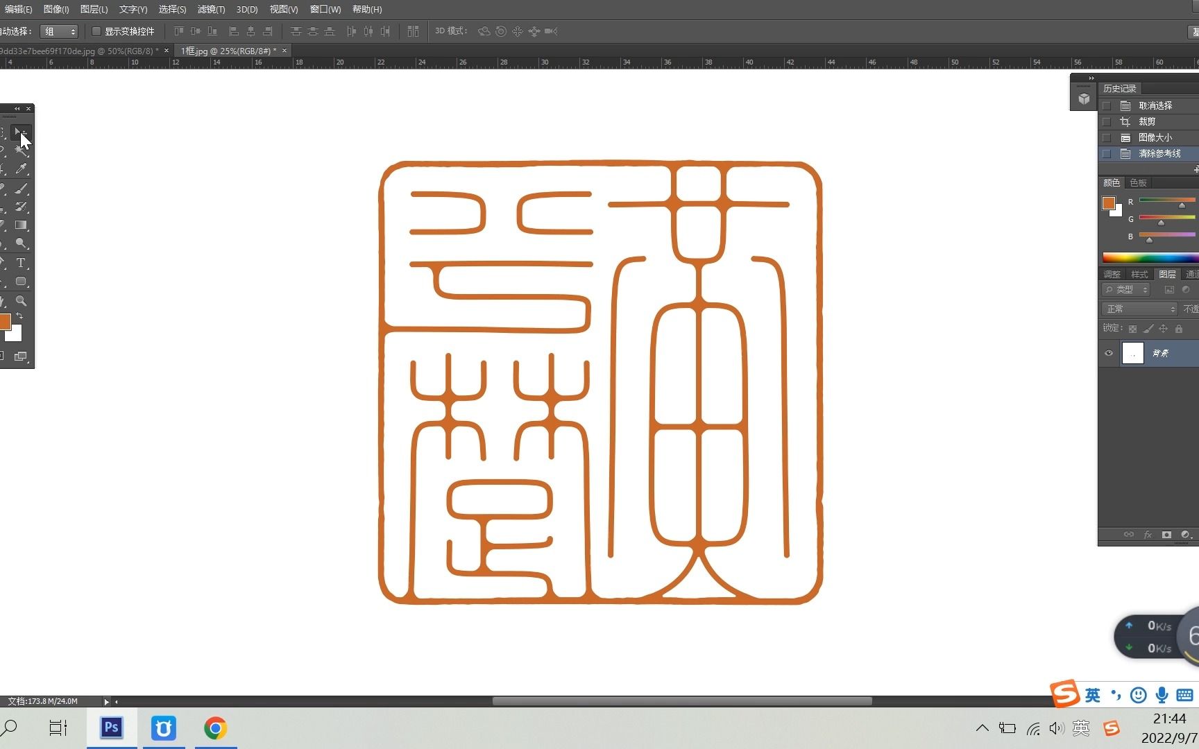Screen dimensions: 1199x749
Task: Click the color spectrum ramp bar
Action: pos(1150,258)
